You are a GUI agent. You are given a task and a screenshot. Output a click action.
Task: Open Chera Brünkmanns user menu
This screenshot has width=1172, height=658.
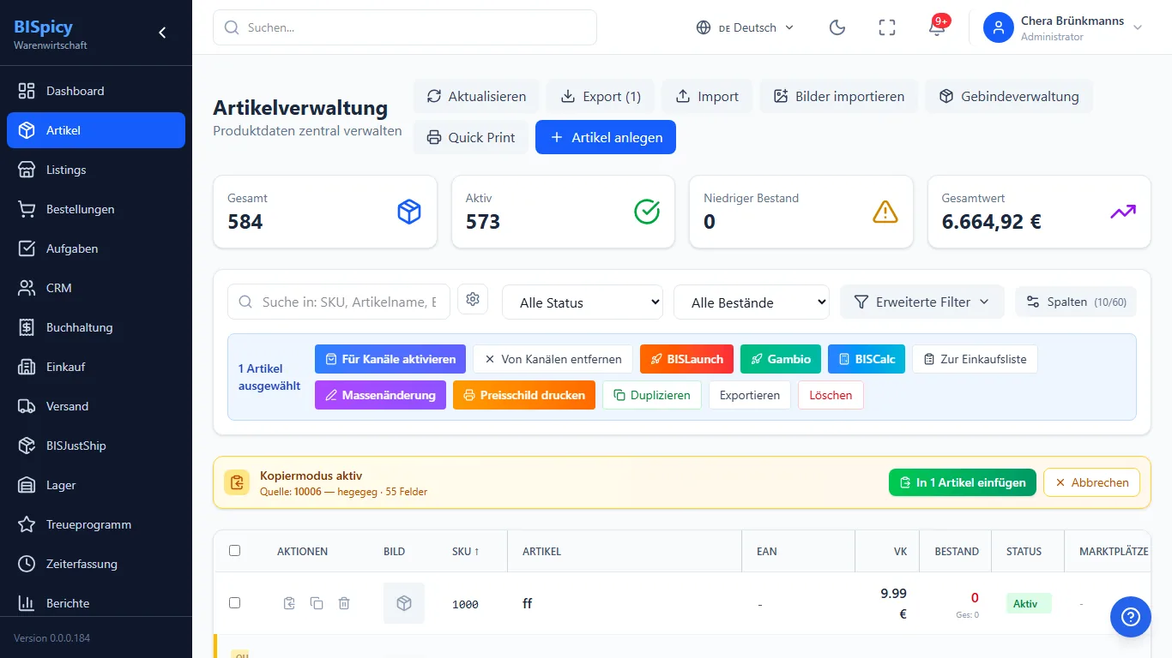[x=1064, y=27]
